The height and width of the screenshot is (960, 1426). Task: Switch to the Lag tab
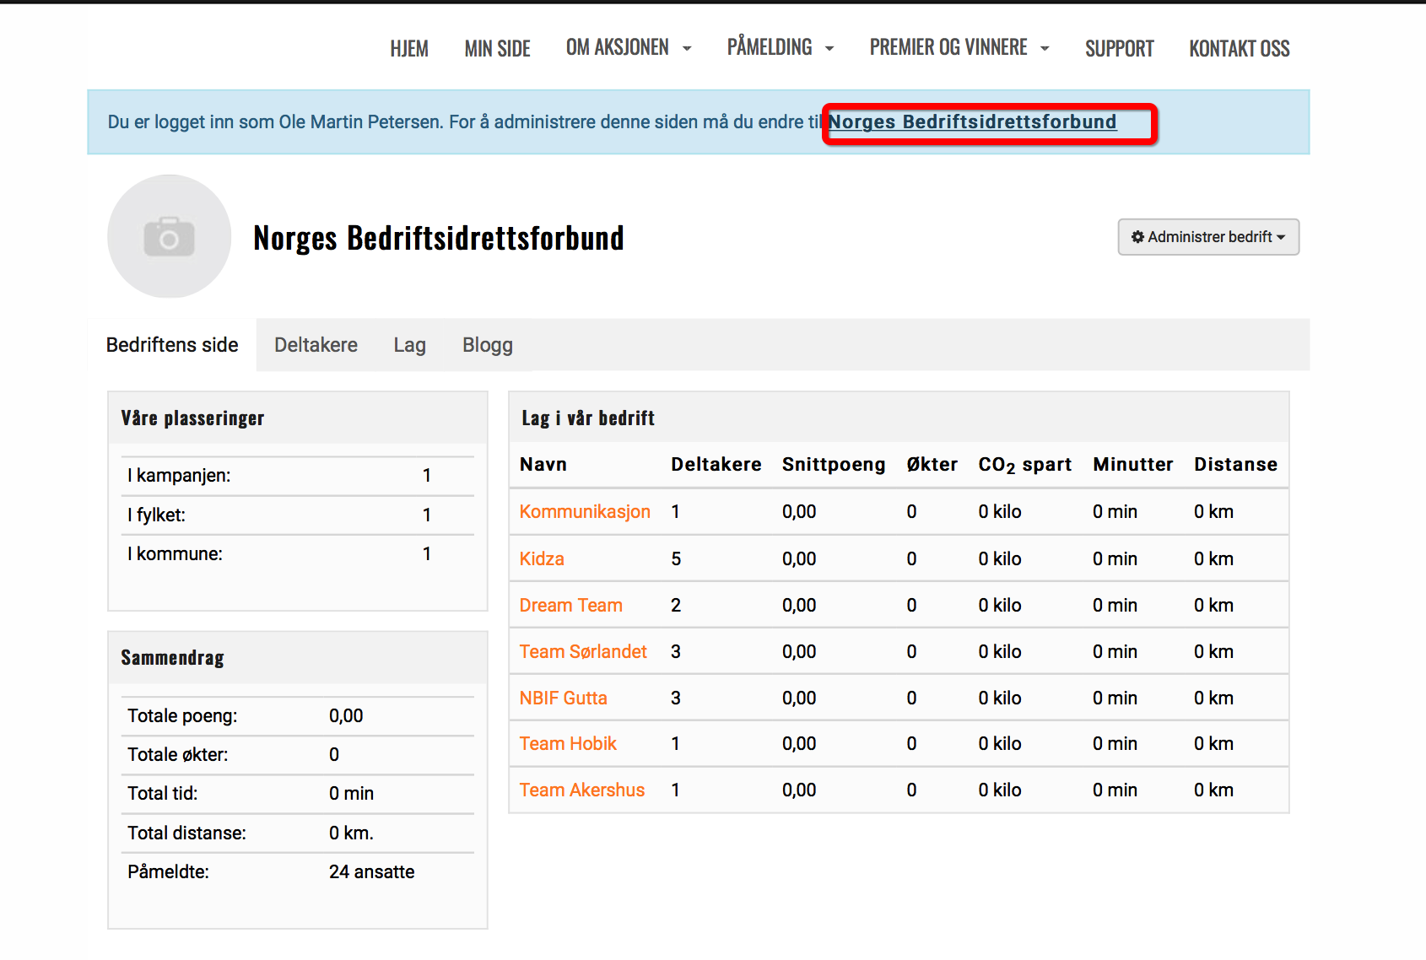pos(409,345)
